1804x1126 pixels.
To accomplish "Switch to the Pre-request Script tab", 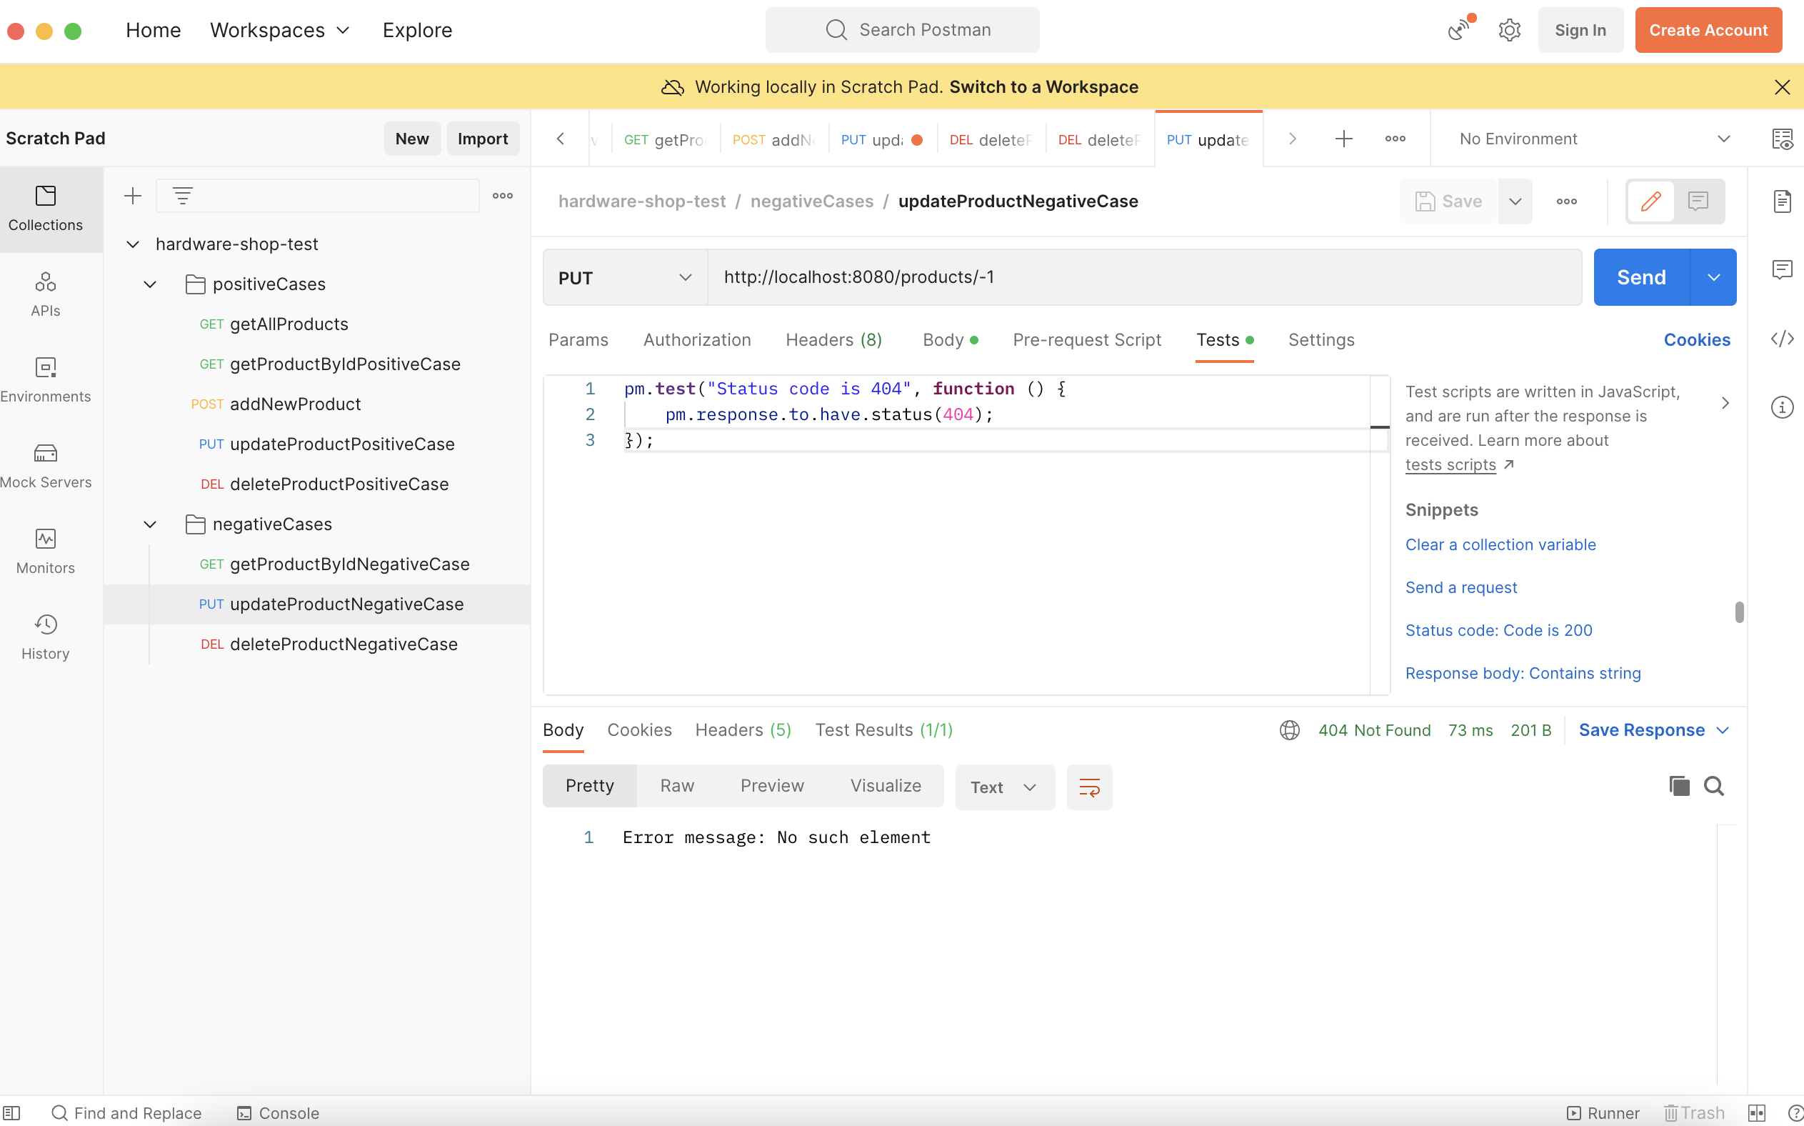I will [1086, 339].
